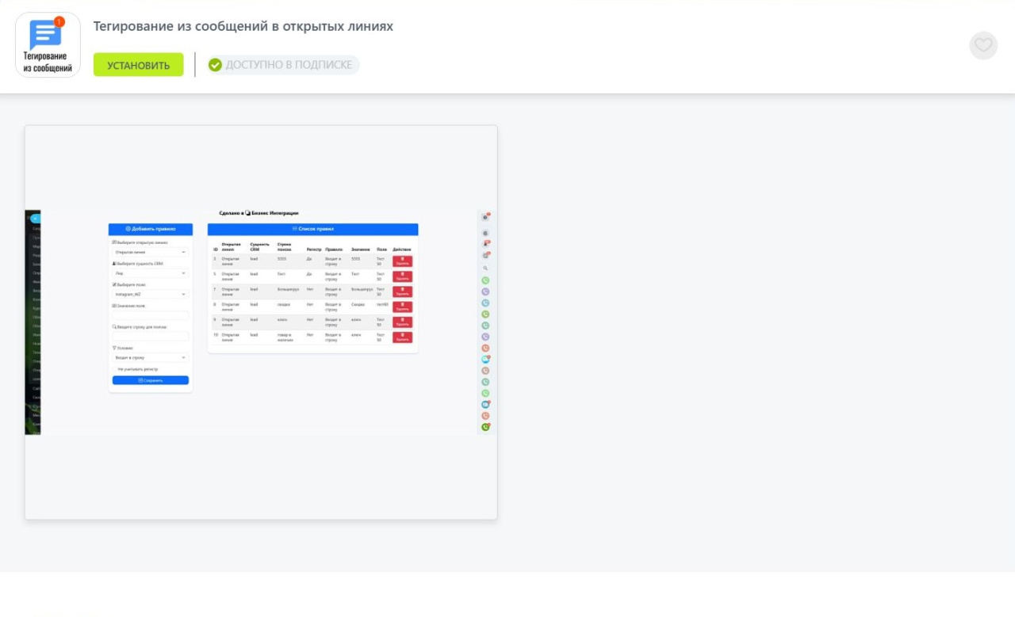
Task: Click the heart favorite icon
Action: tap(983, 45)
